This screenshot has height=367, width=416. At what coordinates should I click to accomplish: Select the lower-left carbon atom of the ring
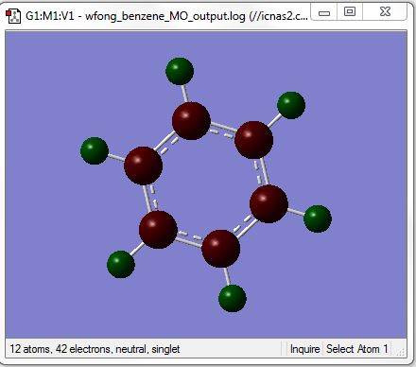pyautogui.click(x=158, y=230)
